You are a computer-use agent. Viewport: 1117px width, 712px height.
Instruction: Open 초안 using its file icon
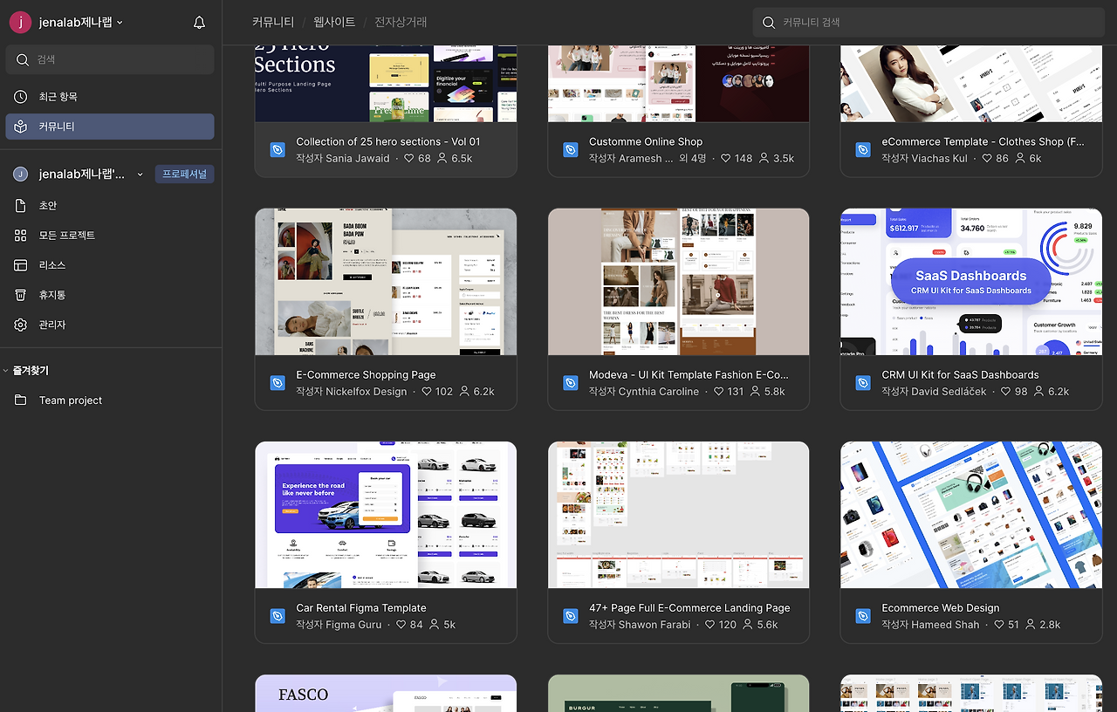pyautogui.click(x=21, y=206)
